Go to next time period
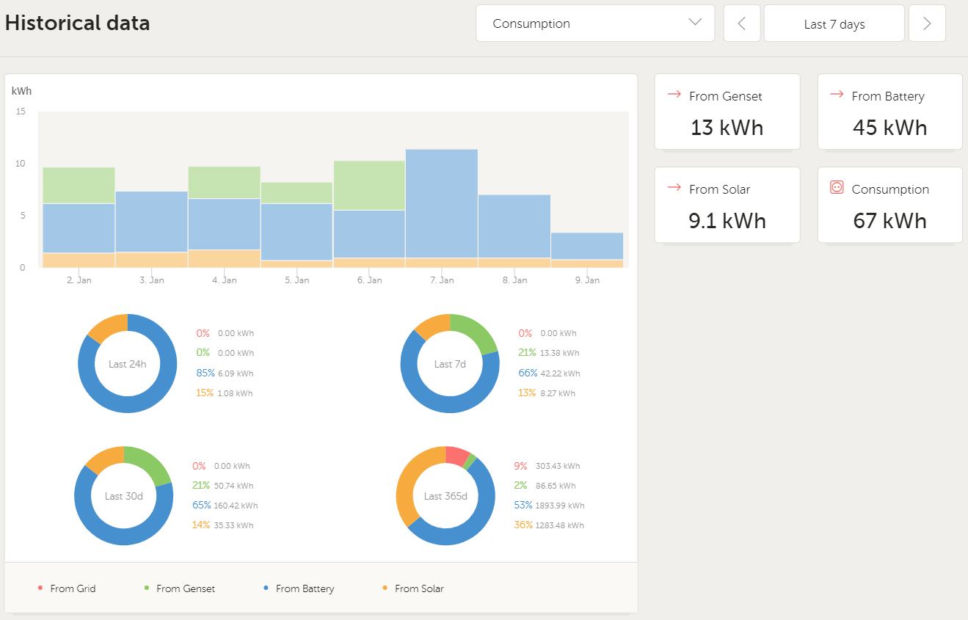The image size is (968, 620). [x=927, y=23]
